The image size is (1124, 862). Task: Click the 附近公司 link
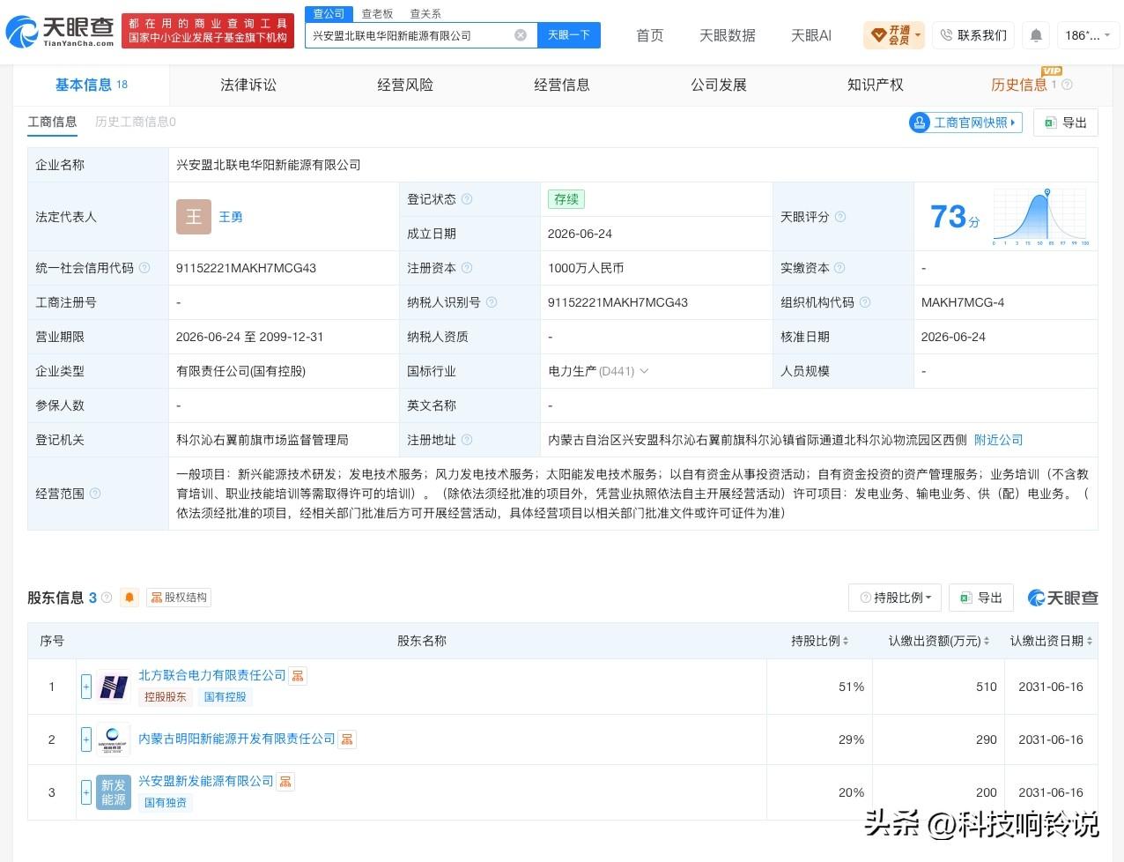click(998, 440)
